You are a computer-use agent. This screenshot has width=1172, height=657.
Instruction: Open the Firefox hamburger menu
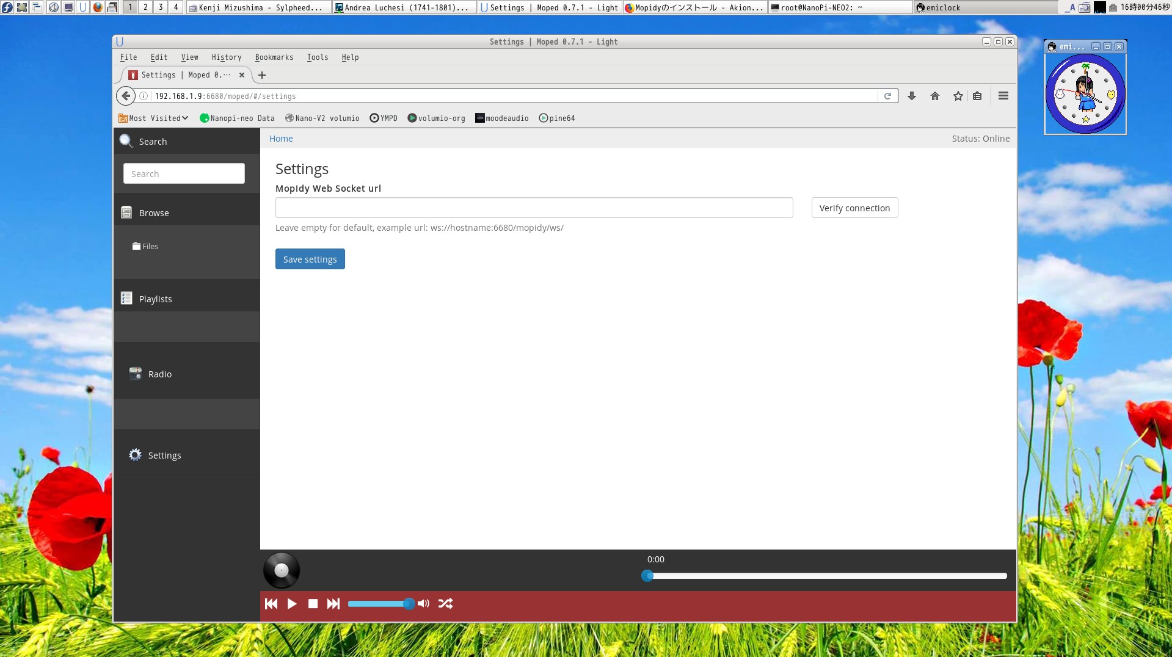tap(1003, 96)
